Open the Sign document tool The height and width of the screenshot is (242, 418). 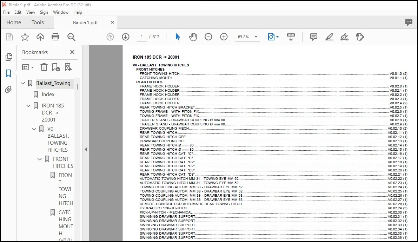344,37
